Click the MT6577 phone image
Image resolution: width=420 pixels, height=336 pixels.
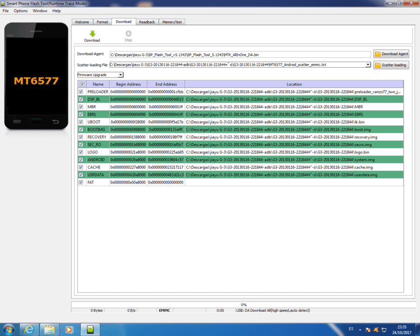tap(36, 76)
